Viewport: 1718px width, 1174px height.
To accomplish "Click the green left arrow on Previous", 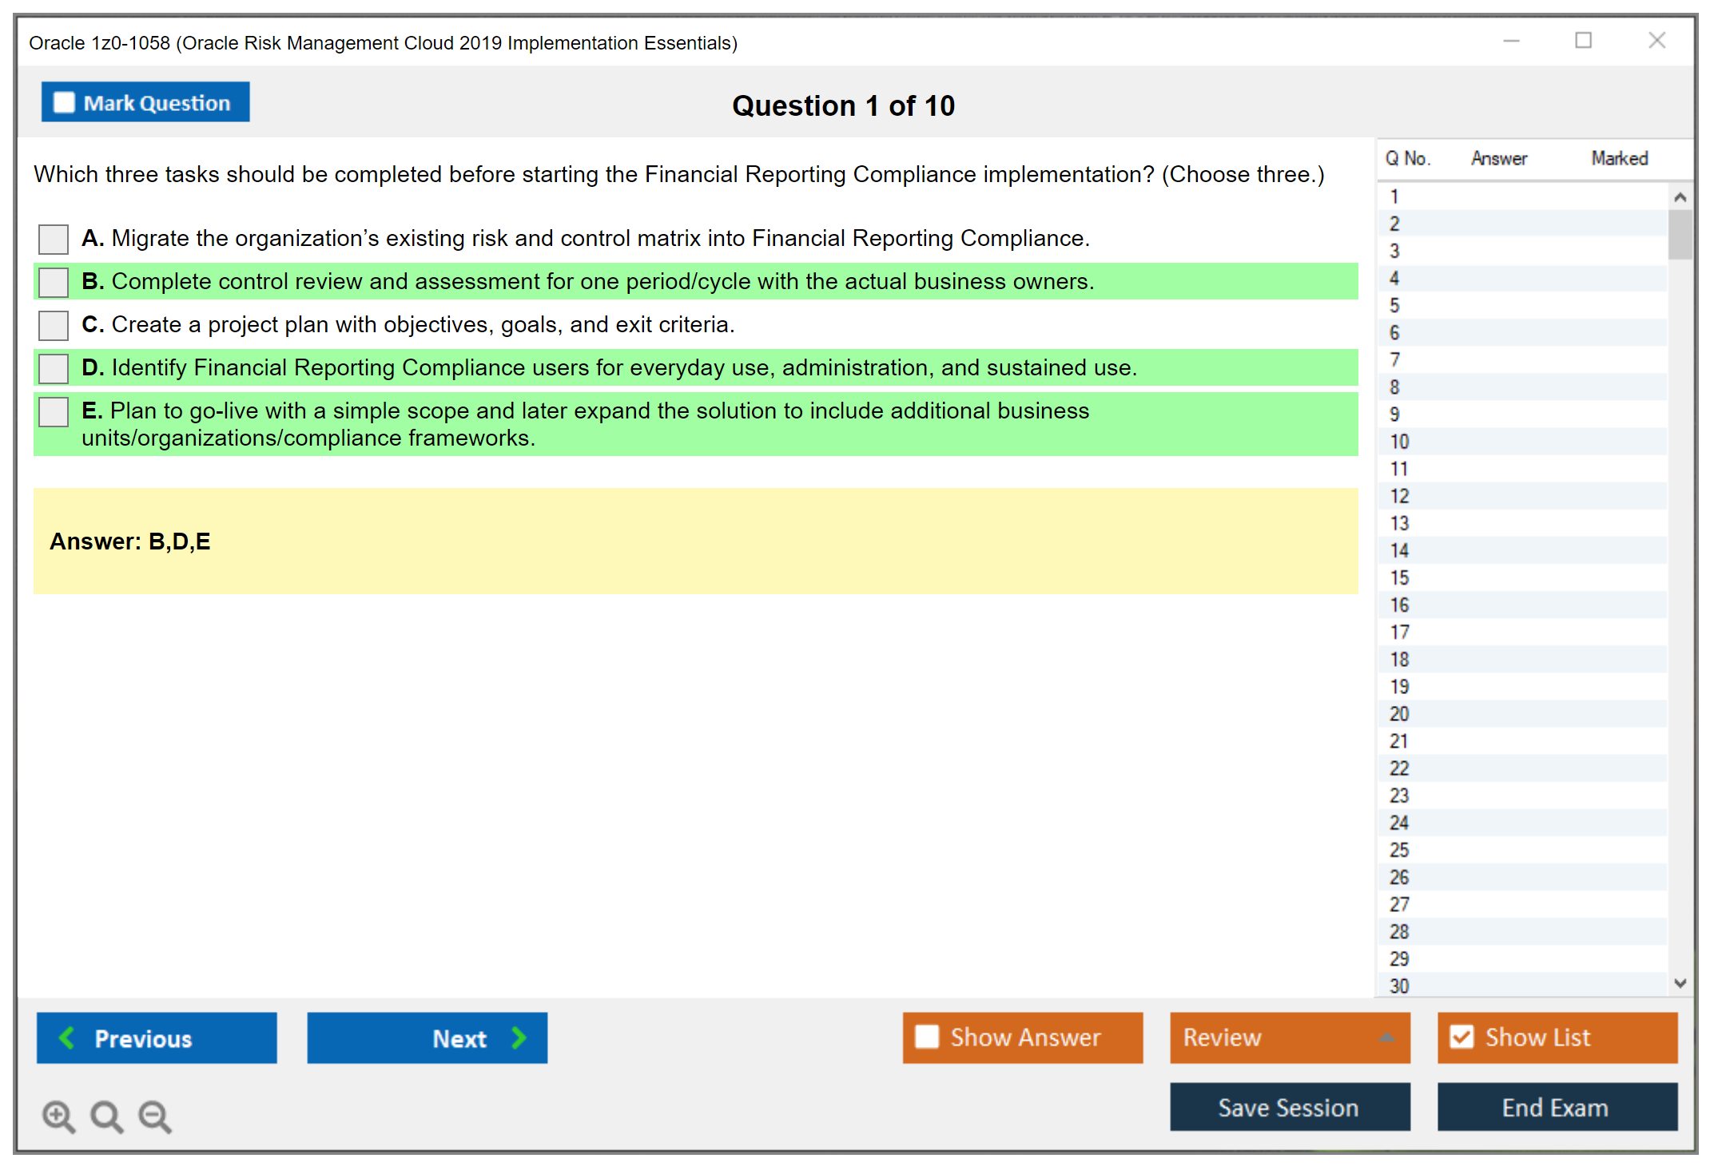I will tap(67, 1037).
